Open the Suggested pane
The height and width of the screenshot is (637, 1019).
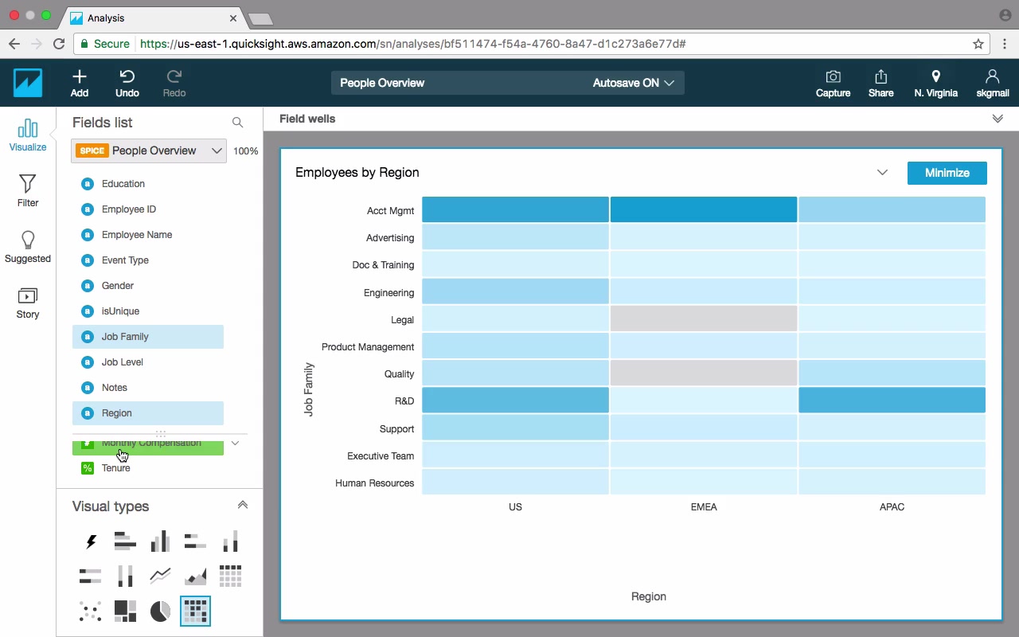tap(28, 247)
